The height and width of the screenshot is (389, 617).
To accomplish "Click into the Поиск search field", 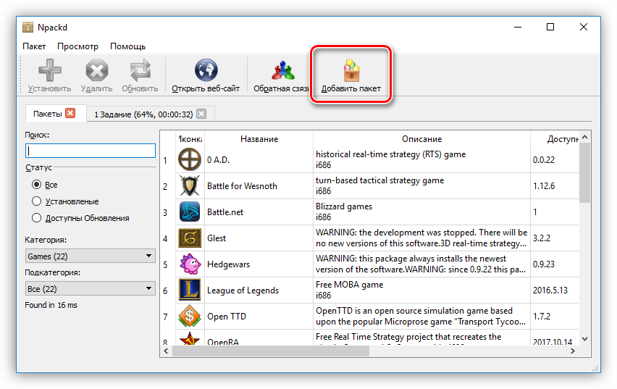I will [90, 151].
